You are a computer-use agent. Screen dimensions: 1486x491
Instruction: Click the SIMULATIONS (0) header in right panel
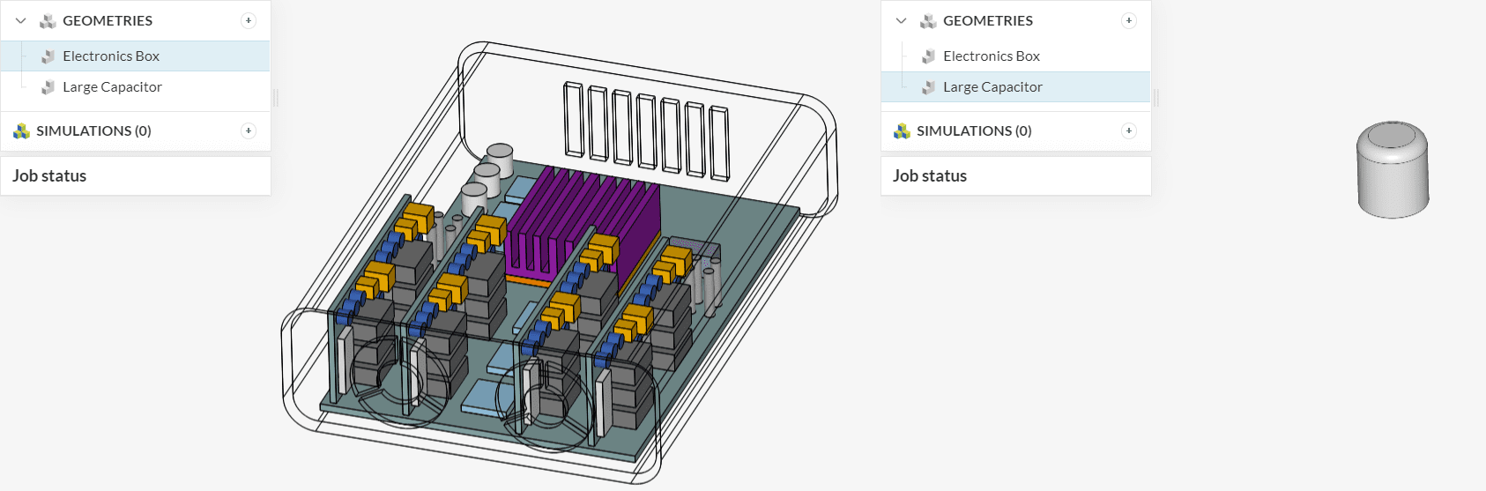click(974, 130)
